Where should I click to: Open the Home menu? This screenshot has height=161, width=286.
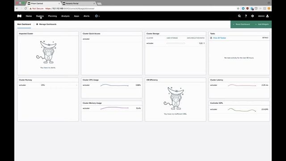[29, 16]
